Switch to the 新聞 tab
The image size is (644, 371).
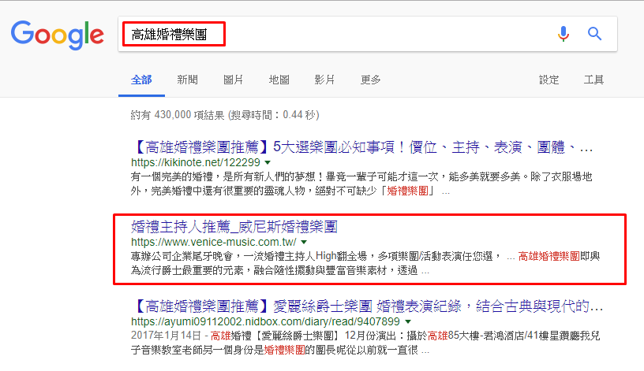[187, 80]
